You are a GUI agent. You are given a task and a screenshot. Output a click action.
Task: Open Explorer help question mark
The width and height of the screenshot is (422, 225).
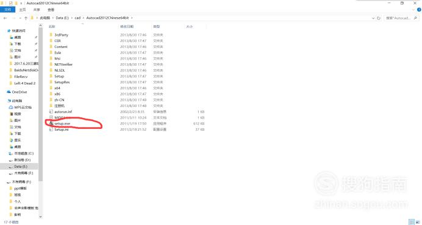(x=419, y=10)
